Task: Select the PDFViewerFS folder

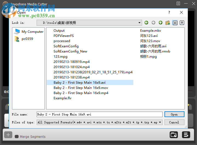Action: pyautogui.click(x=64, y=36)
